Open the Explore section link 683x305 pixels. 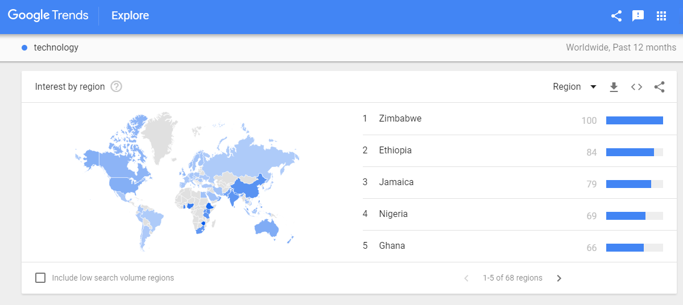click(x=130, y=16)
